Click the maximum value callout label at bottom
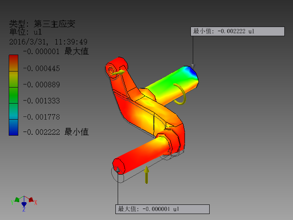This screenshot has height=220, width=293. [163, 209]
